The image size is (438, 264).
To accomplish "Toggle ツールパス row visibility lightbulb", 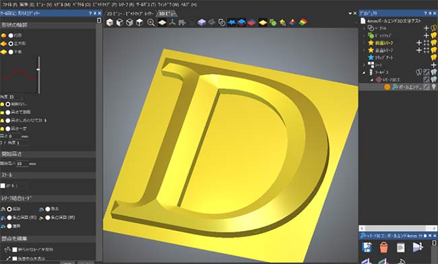I will (433, 72).
